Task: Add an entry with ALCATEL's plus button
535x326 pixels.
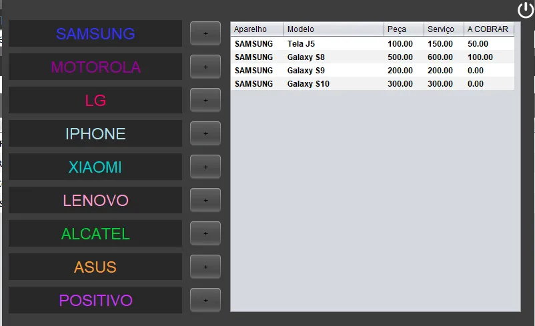Action: click(205, 233)
